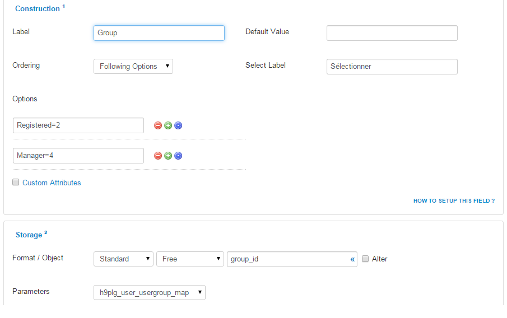Click the Custom Attributes link text

(52, 183)
